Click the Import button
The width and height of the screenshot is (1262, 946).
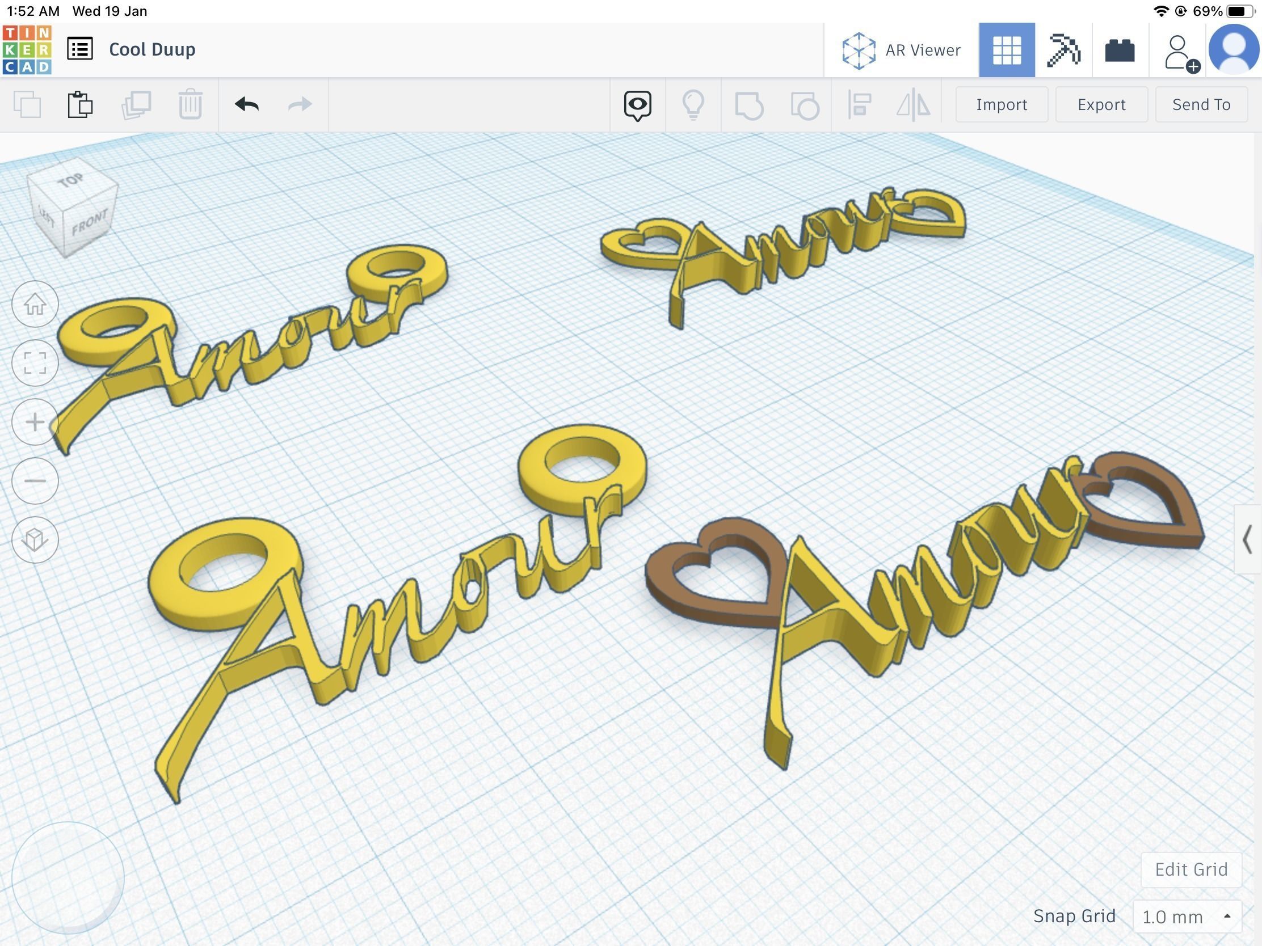(1002, 104)
